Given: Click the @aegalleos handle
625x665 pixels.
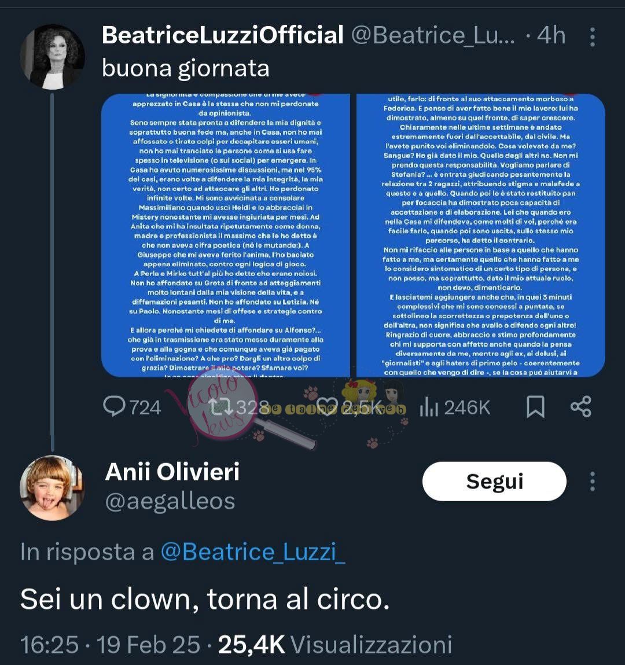Looking at the screenshot, I should 170,501.
